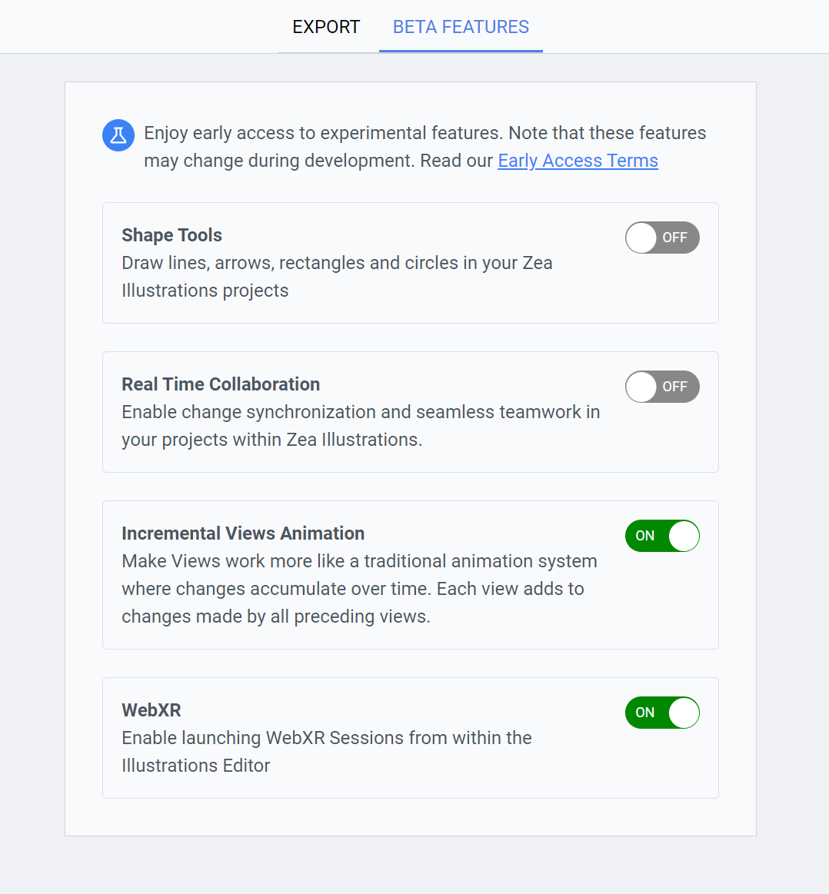The width and height of the screenshot is (829, 894).
Task: Click the WebXR description text
Action: click(x=326, y=752)
